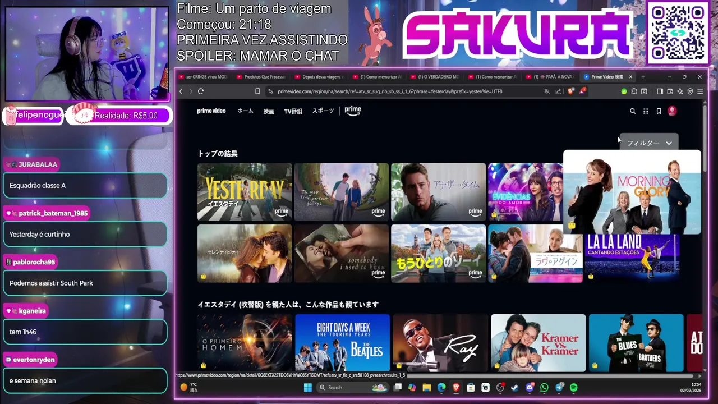Image resolution: width=718 pixels, height=404 pixels.
Task: Open Microsoft Store from the taskbar
Action: 471,387
